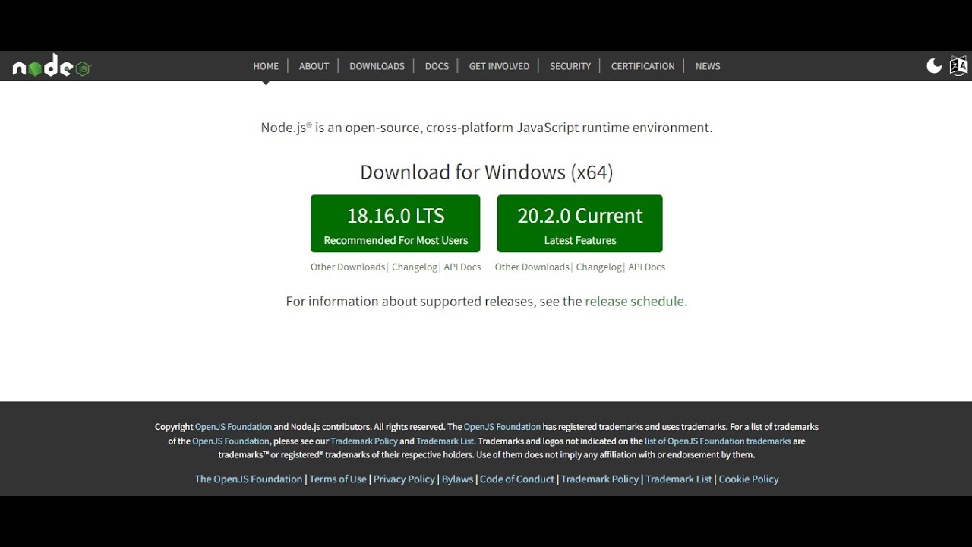972x547 pixels.
Task: Open Code of Conduct footer link
Action: point(517,479)
